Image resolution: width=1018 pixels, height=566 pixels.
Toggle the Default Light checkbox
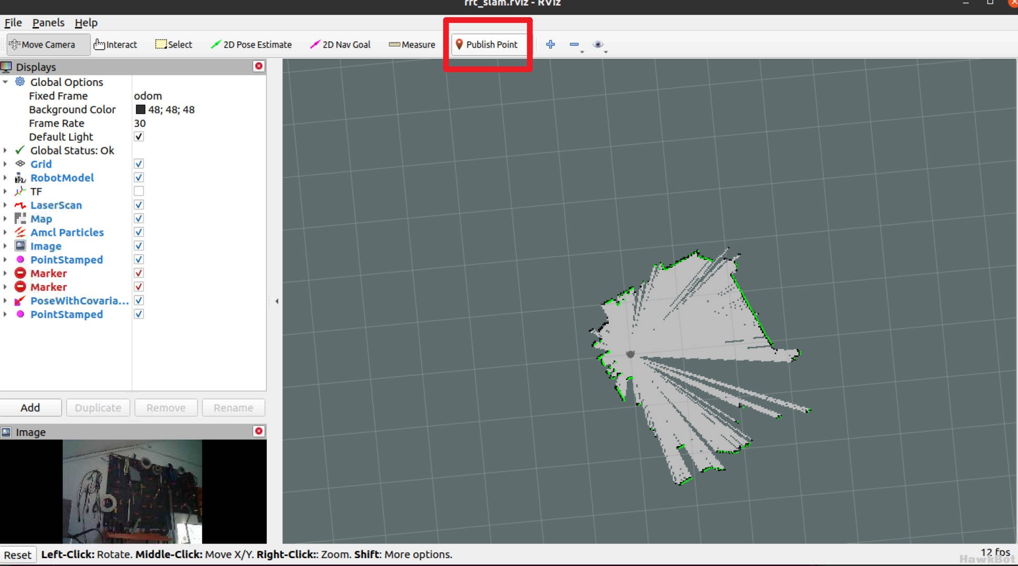pyautogui.click(x=139, y=137)
